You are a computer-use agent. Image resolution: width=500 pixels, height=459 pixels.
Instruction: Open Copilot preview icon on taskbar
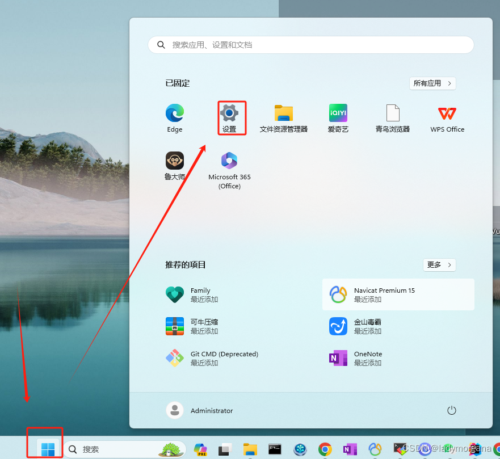click(x=200, y=449)
